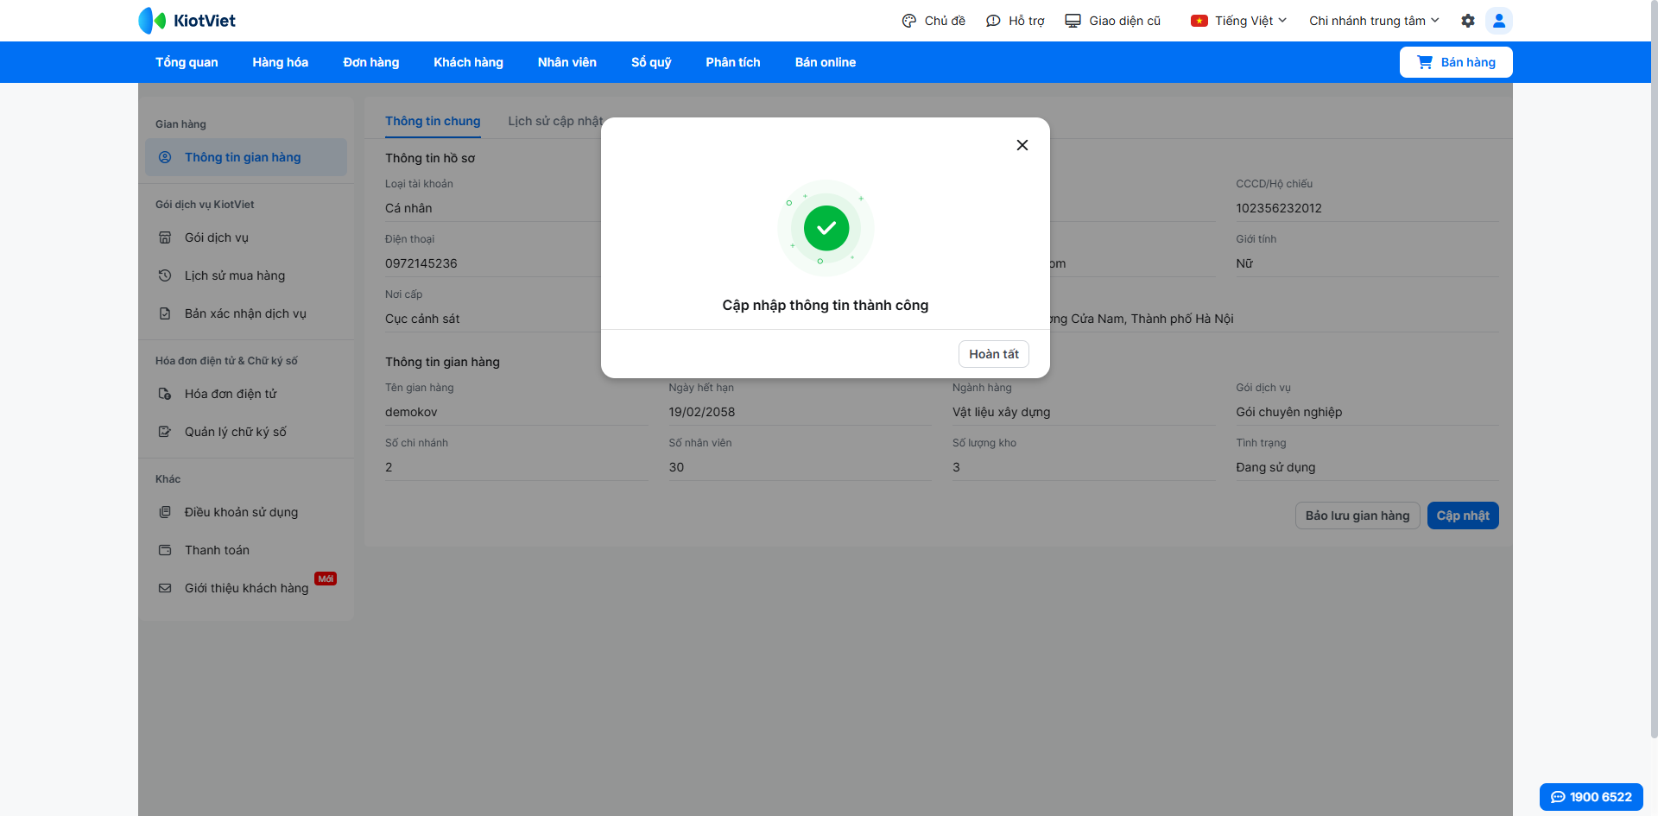Click the Bán hàng button
The image size is (1658, 816).
pos(1455,62)
